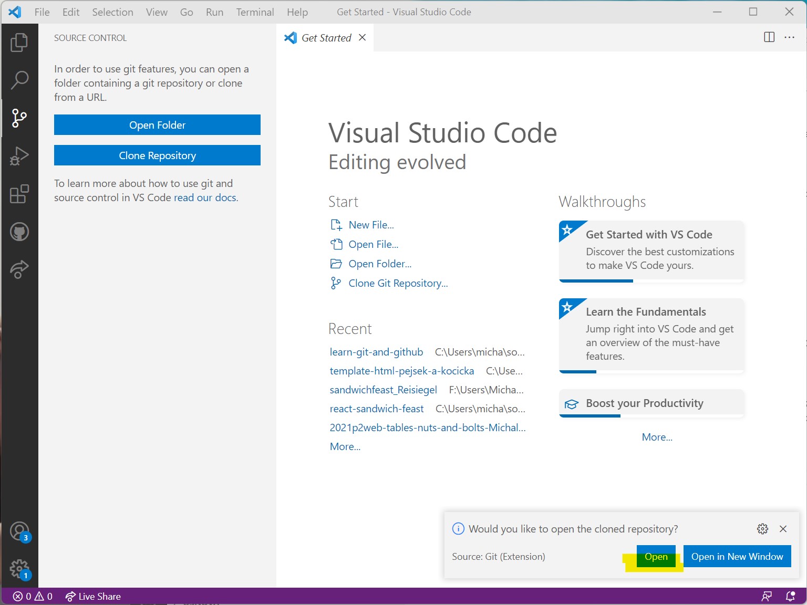Open Get Started with VS Code walkthrough

click(651, 251)
